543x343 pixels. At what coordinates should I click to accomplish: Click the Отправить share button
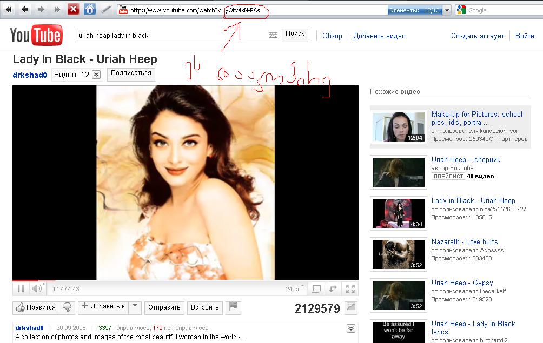pos(164,307)
